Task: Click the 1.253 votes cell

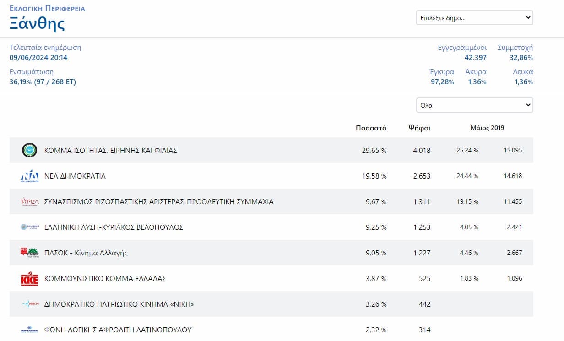Action: 422,227
